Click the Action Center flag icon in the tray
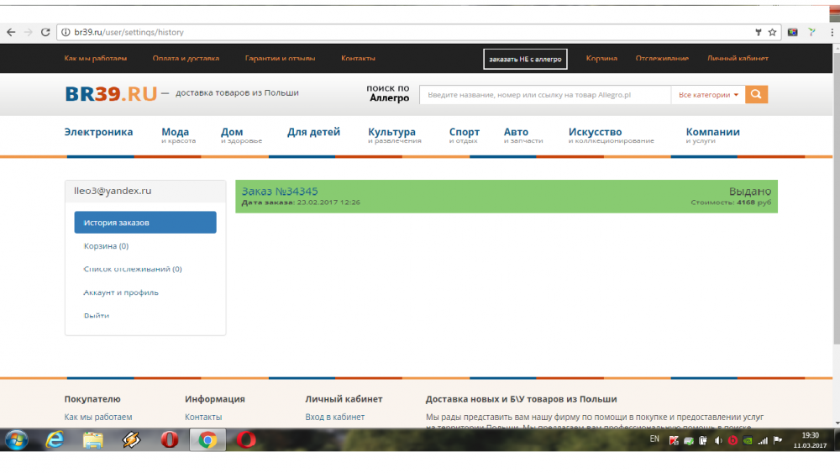840x473 pixels. point(778,440)
